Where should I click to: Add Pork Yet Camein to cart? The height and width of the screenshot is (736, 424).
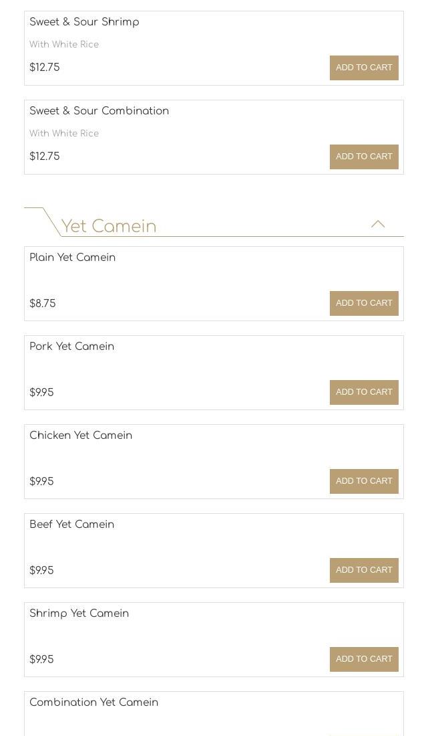click(x=364, y=392)
